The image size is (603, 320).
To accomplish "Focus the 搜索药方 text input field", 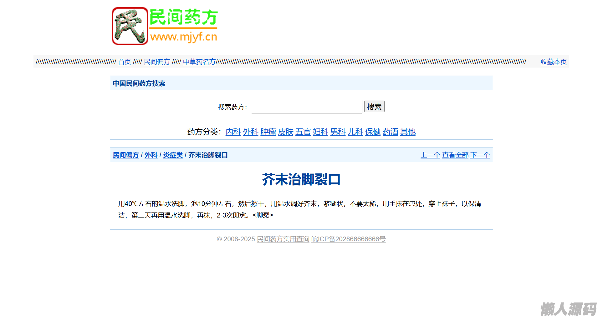I will point(306,107).
